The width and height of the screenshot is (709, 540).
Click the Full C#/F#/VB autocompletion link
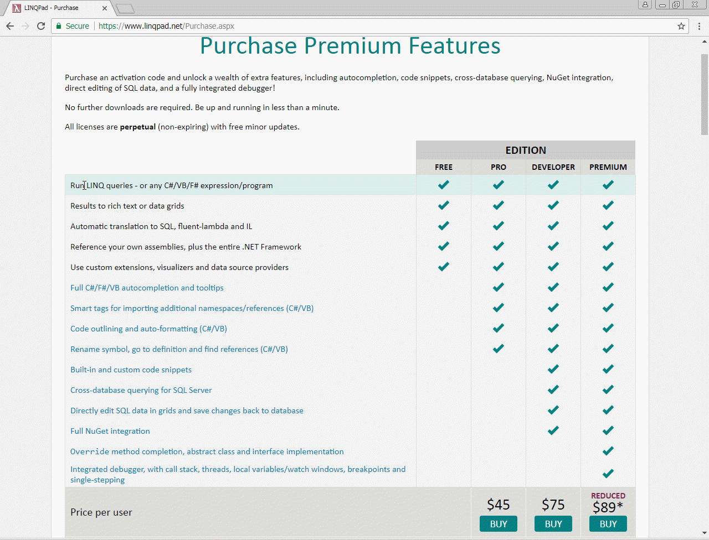pos(147,288)
